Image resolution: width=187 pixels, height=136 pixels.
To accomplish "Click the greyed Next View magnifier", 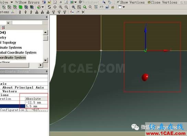I will click(x=90, y=7).
